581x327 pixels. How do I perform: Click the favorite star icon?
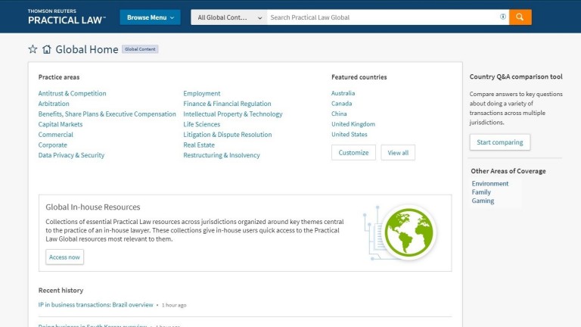33,49
